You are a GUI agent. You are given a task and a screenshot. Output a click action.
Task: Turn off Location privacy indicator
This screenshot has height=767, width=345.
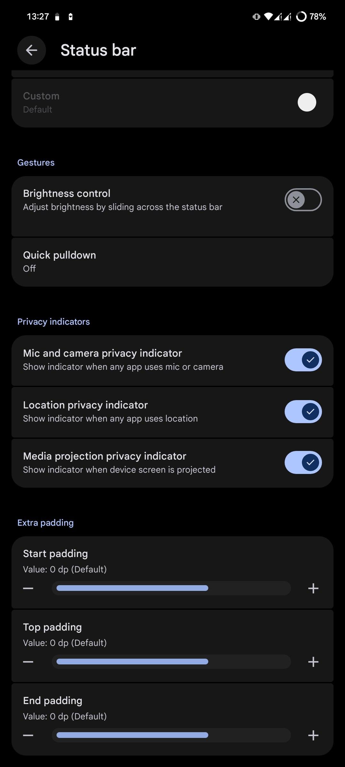303,412
